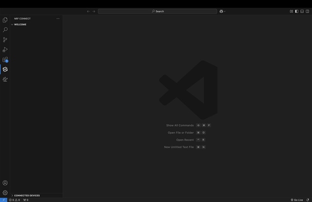Toggle the primary side bar visibility

pyautogui.click(x=297, y=11)
